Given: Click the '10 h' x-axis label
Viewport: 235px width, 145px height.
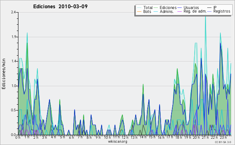Looking at the screenshot, I should (107, 137).
